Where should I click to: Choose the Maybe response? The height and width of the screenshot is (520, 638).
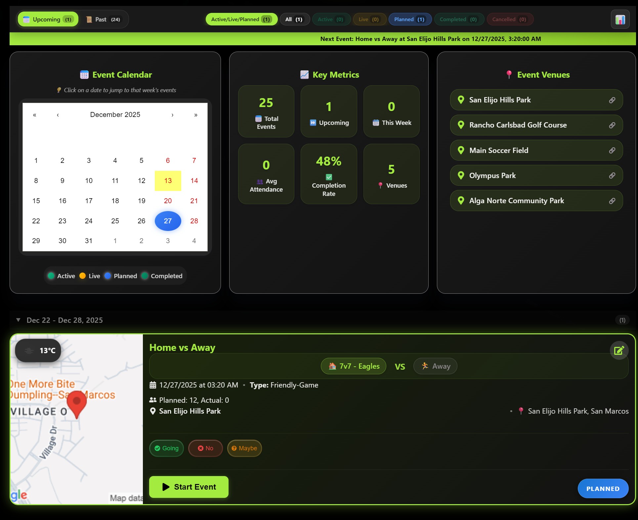click(x=244, y=448)
